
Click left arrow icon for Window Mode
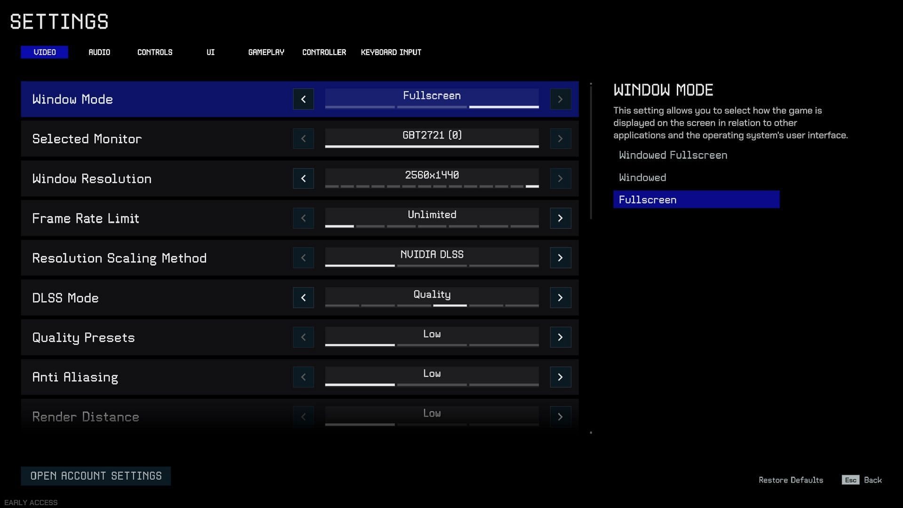click(303, 99)
